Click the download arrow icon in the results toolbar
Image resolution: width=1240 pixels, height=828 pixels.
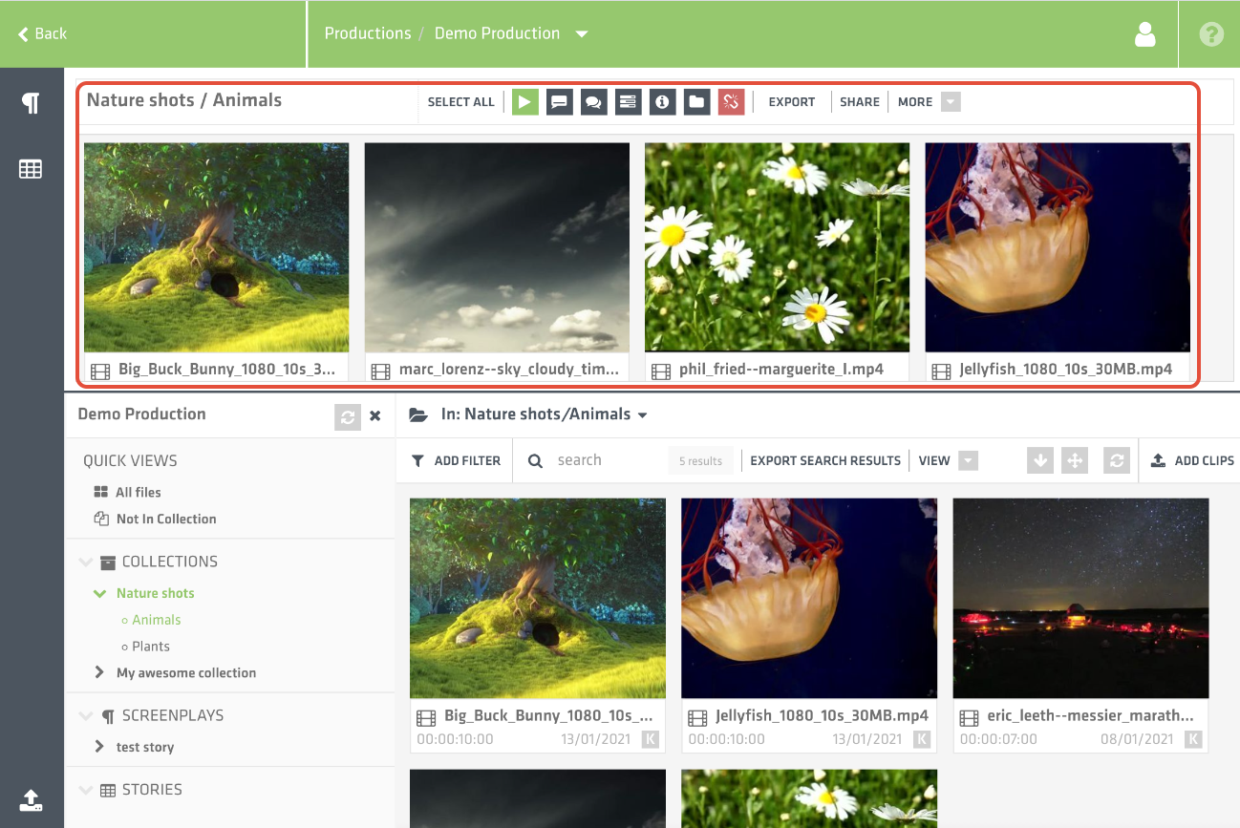[1040, 460]
